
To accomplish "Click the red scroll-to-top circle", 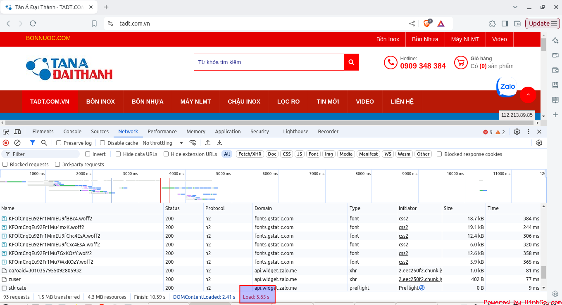I will 528,95.
